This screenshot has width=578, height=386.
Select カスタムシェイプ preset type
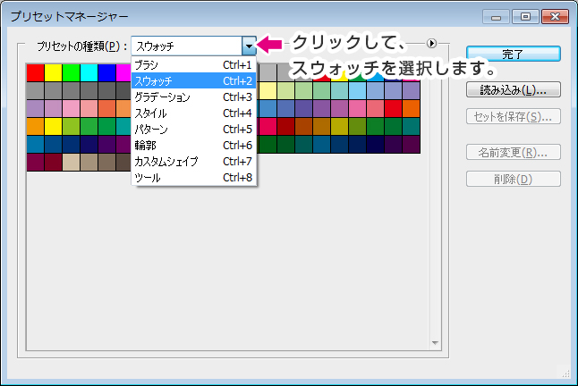click(194, 161)
